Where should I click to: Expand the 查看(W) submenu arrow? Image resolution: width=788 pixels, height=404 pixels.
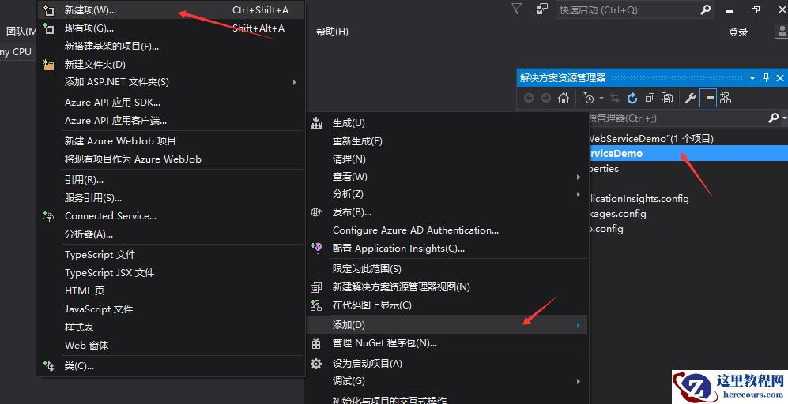(x=579, y=177)
